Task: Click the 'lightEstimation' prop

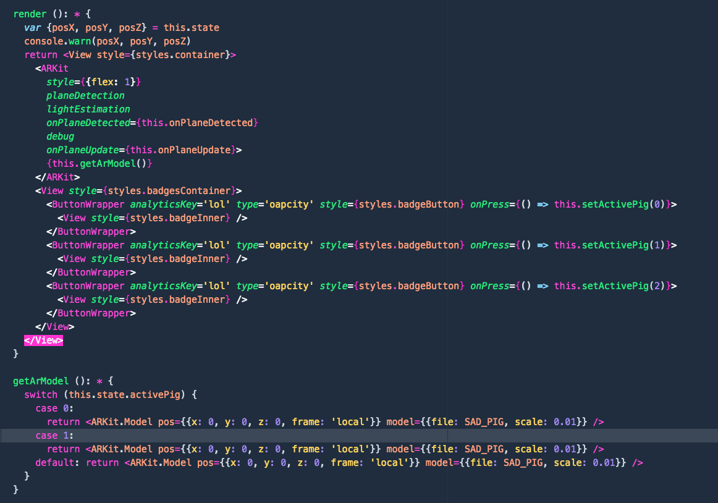Action: click(x=88, y=109)
